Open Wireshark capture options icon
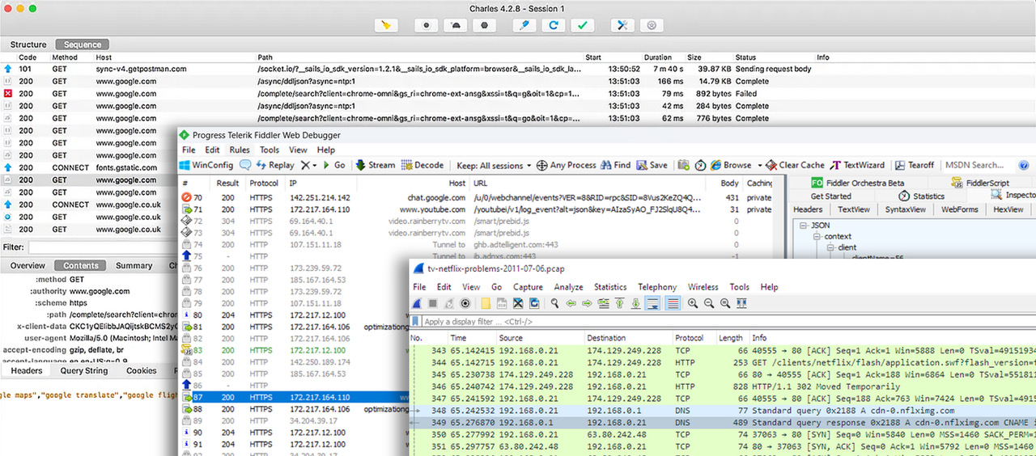 tap(465, 303)
